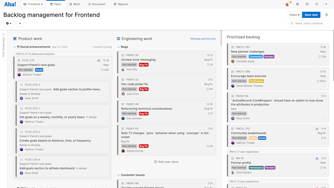334x188 pixels.
Task: Open help using the question mark icon
Action: click(x=307, y=4)
